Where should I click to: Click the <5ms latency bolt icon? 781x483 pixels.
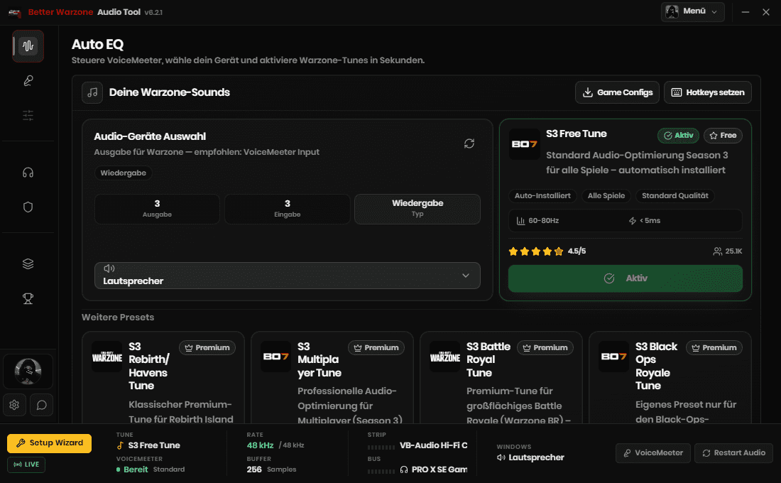click(x=633, y=221)
